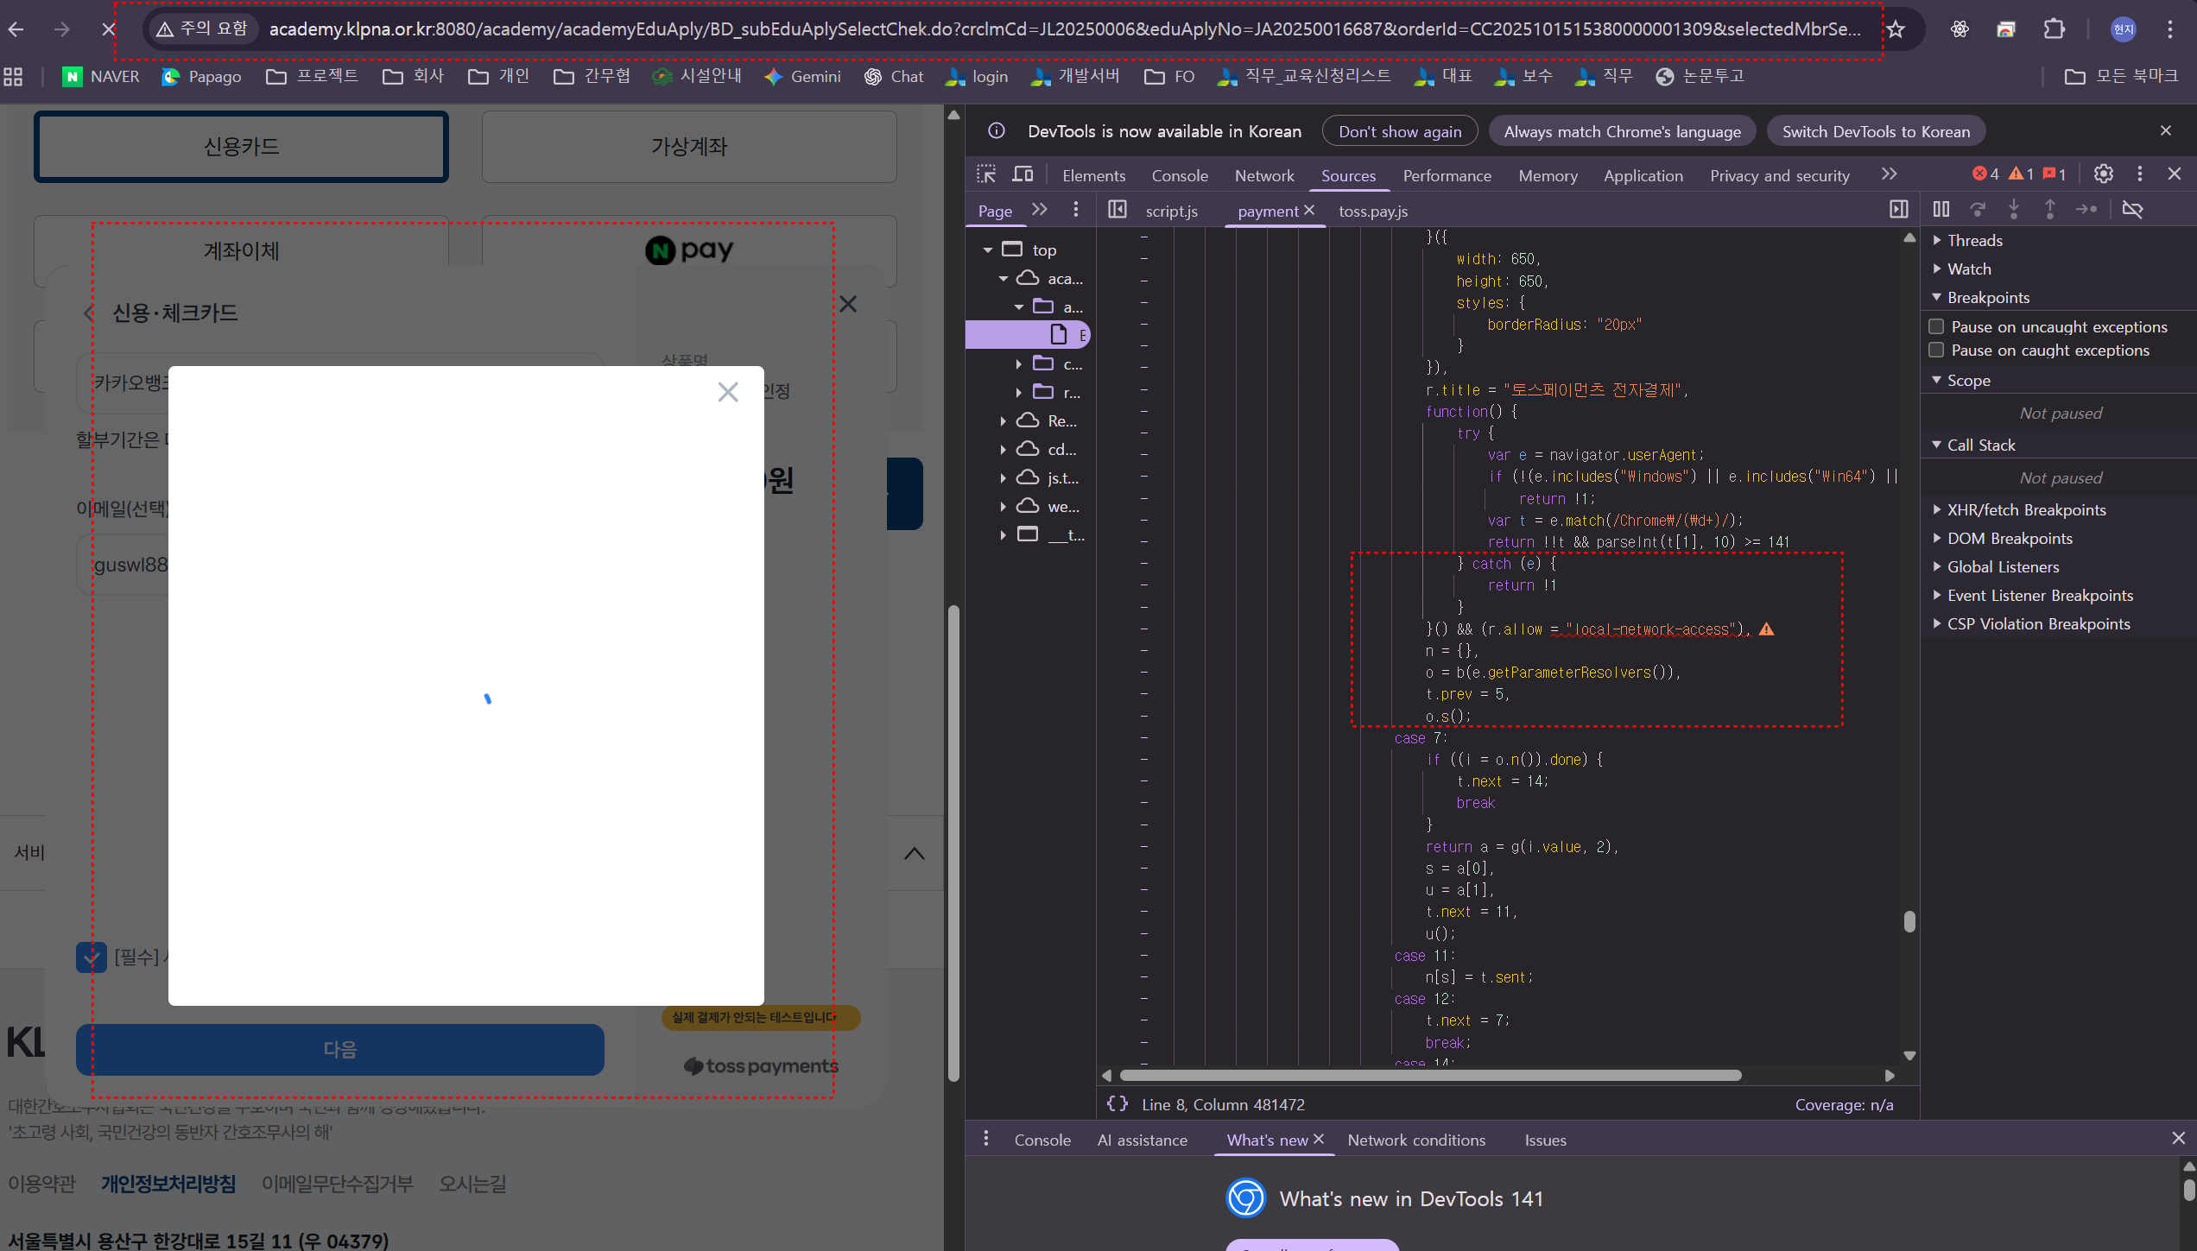Open DevTools settings gear
This screenshot has height=1251, width=2197.
[x=2104, y=174]
